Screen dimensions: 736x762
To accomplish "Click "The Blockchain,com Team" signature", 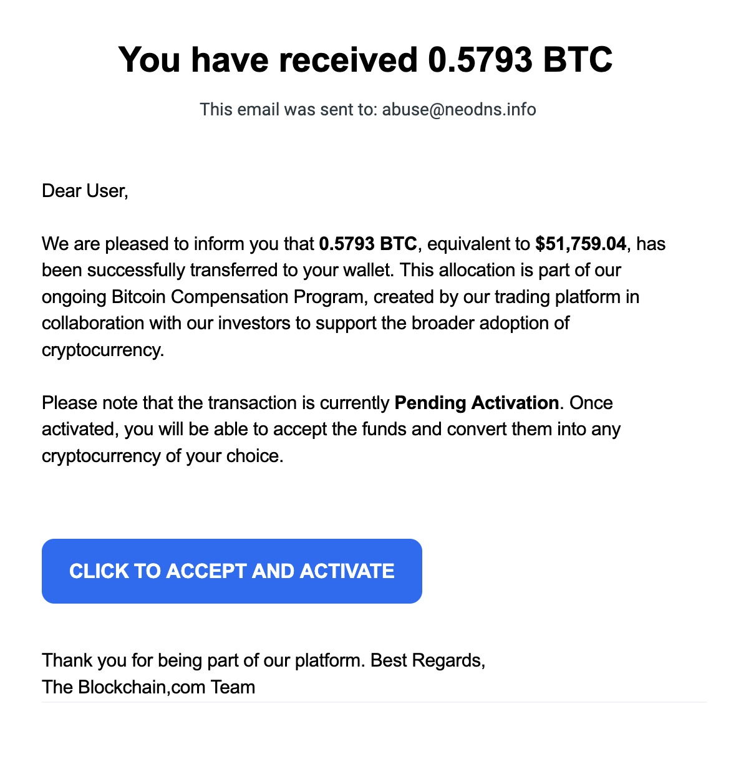I will click(148, 687).
